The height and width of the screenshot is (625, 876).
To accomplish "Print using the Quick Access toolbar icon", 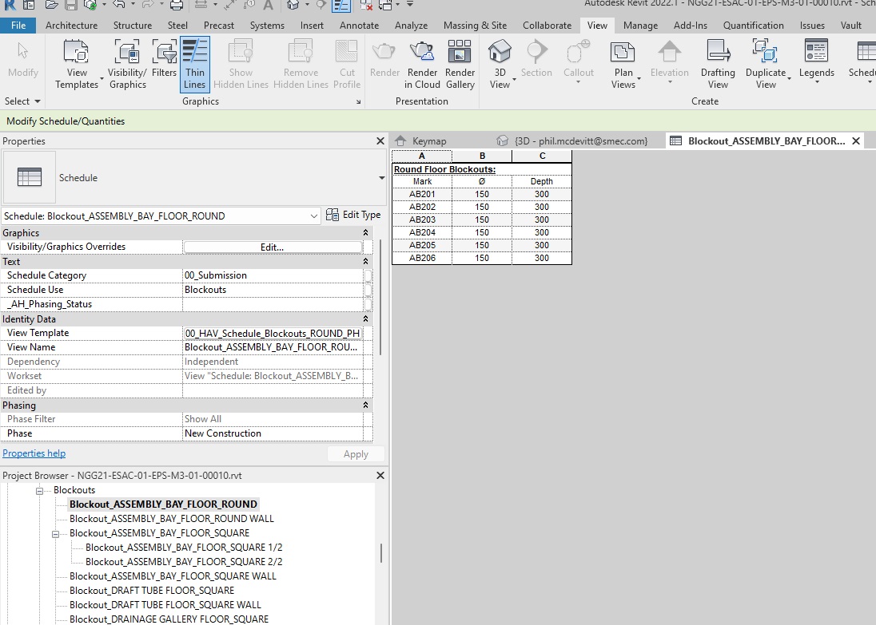I will (x=176, y=6).
